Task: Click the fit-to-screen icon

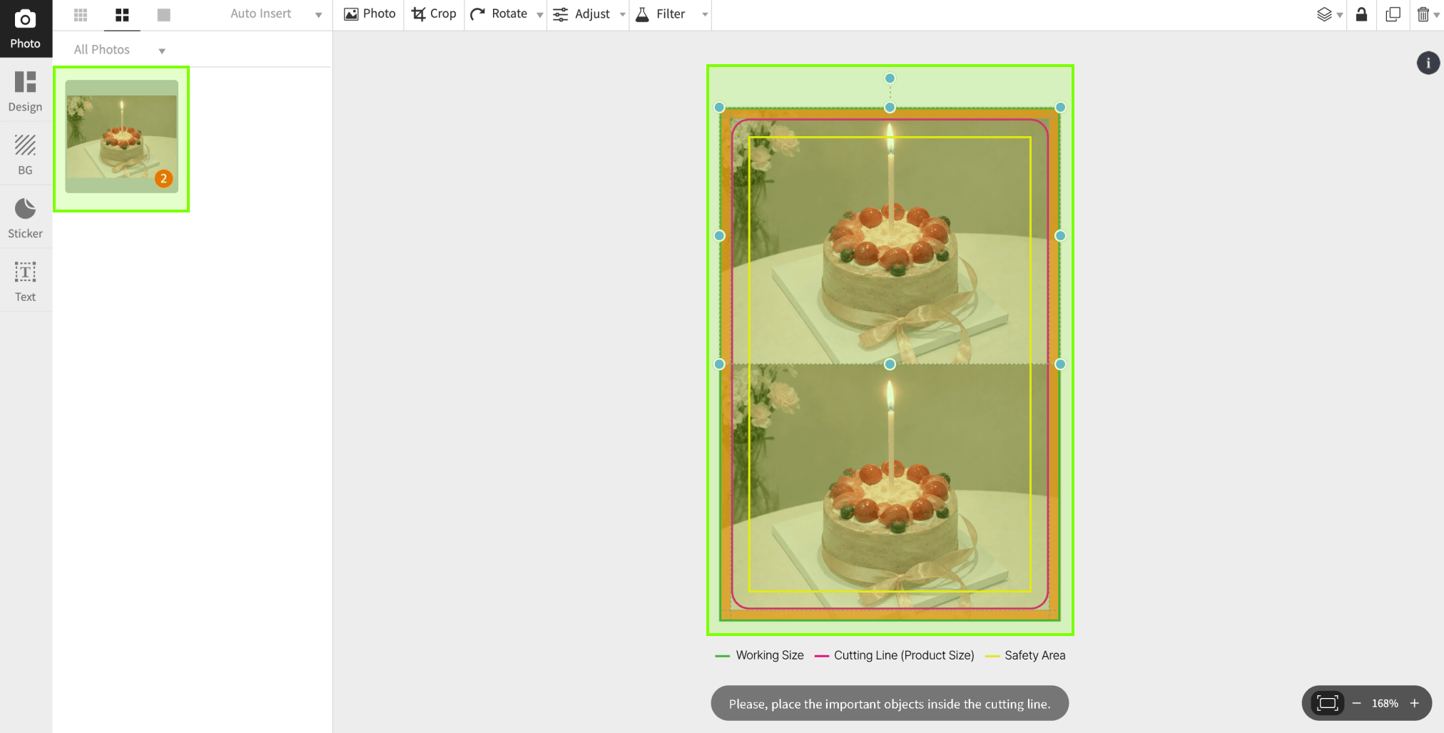Action: (1327, 703)
